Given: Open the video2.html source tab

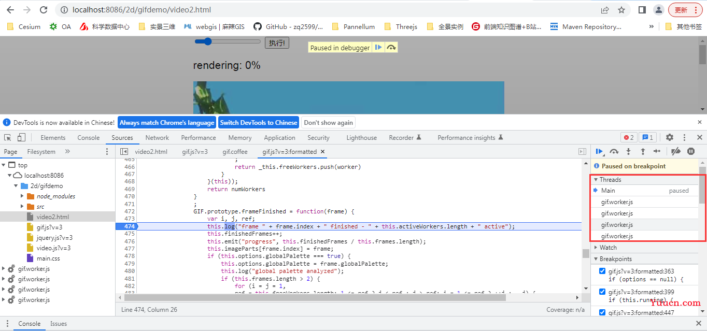Looking at the screenshot, I should tap(151, 151).
